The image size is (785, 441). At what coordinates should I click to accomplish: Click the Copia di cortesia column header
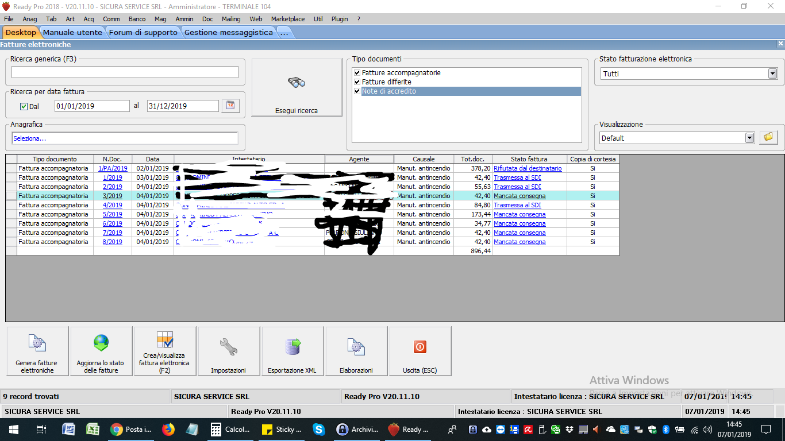[x=592, y=159]
